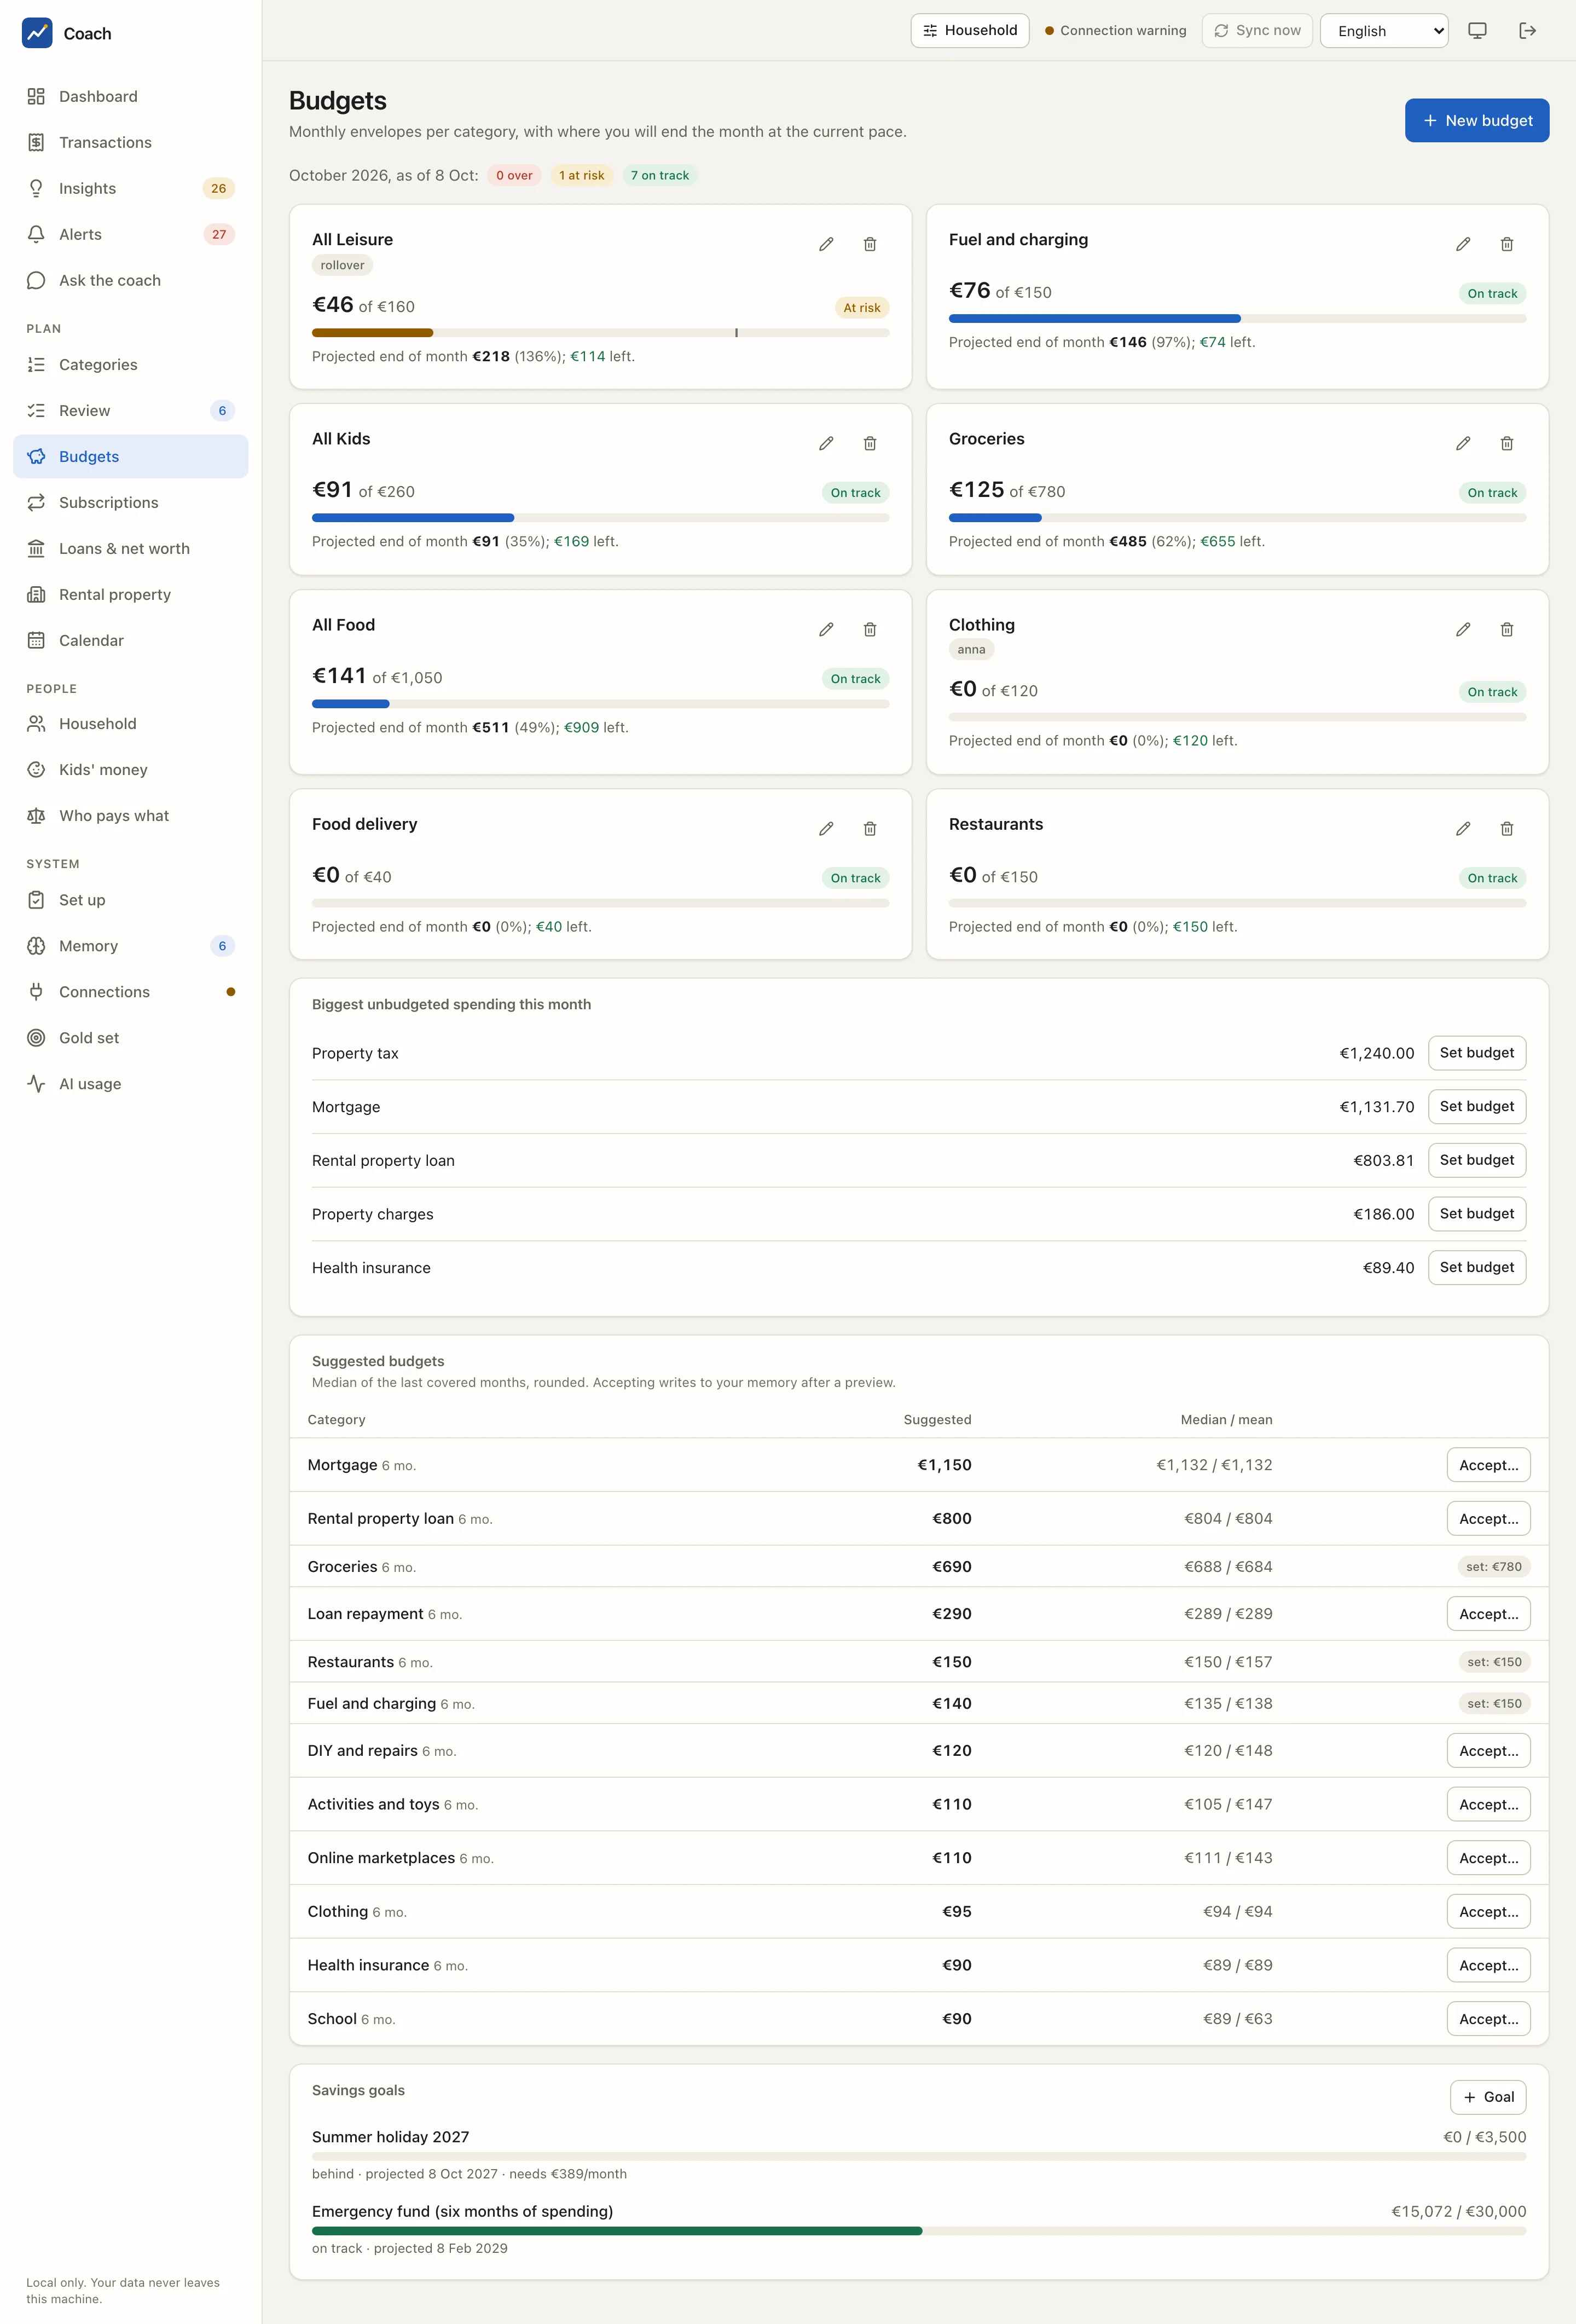Open Transactions page
Viewport: 1576px width, 2324px height.
point(131,142)
